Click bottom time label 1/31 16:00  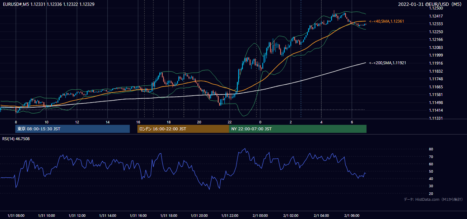pos(138,216)
